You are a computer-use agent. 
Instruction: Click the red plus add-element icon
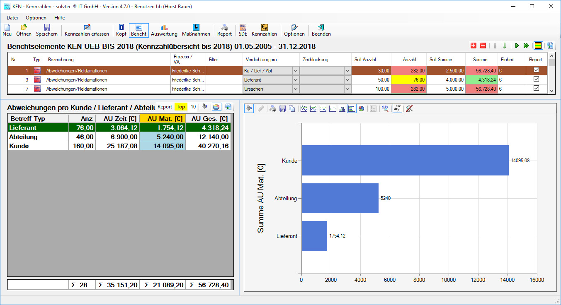click(474, 46)
